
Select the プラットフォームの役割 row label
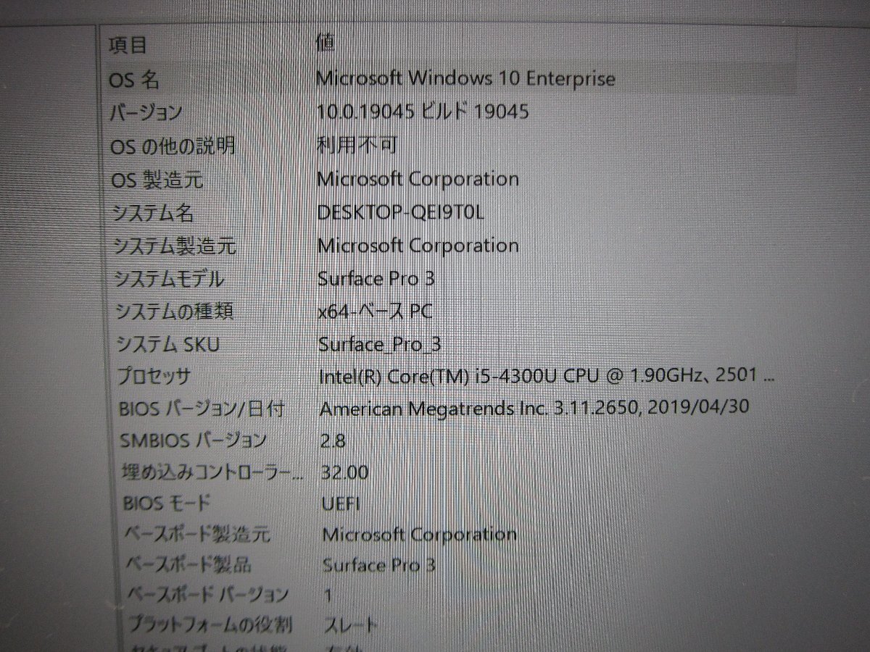[210, 624]
